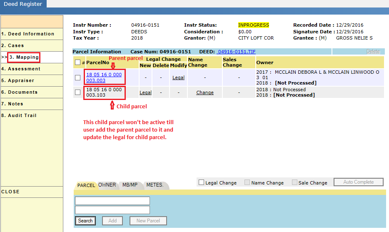Viewport: 389px width, 232px height.
Task: Click owner name MCCLAIN DEBORA L & MCCLAIN LINWOOD O
Action: point(327,72)
